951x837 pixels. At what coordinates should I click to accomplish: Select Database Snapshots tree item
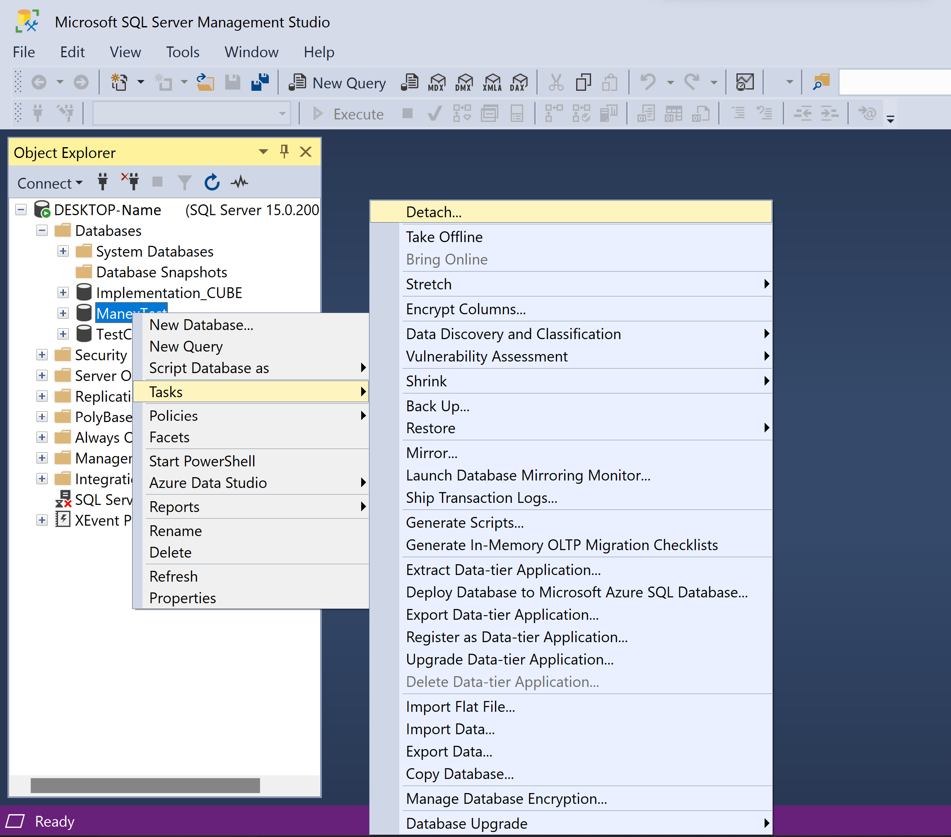pyautogui.click(x=161, y=272)
